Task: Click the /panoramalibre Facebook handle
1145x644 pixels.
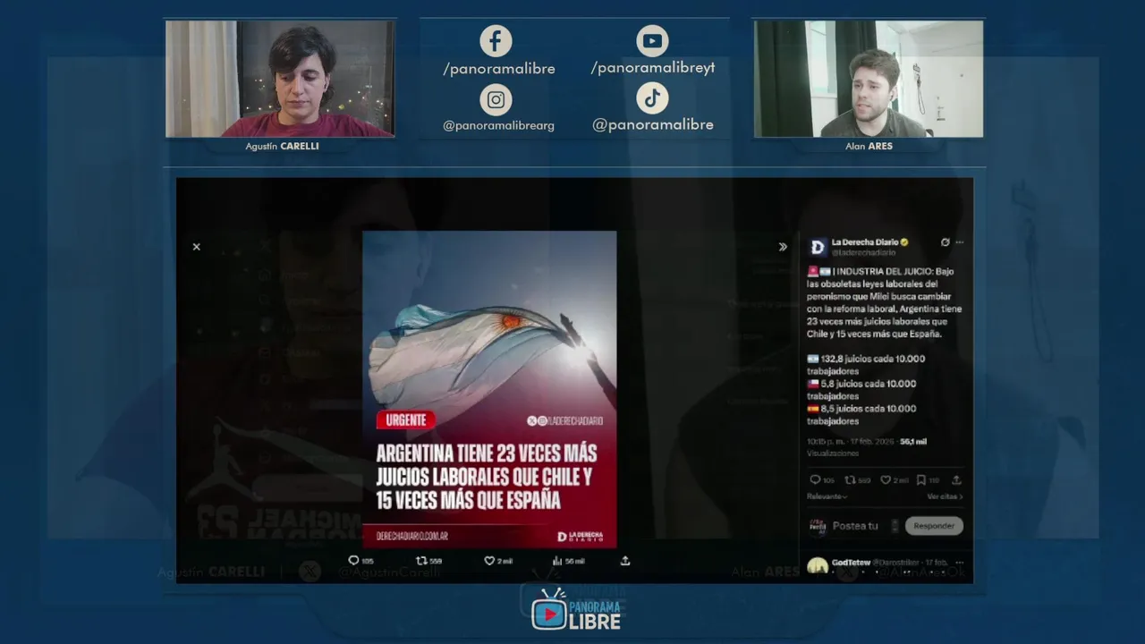Action: point(499,69)
